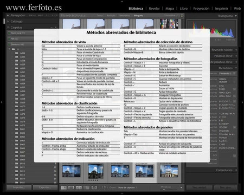This screenshot has width=244, height=195.
Task: Open the toolbar options dropdown arrow
Action: tap(181, 188)
